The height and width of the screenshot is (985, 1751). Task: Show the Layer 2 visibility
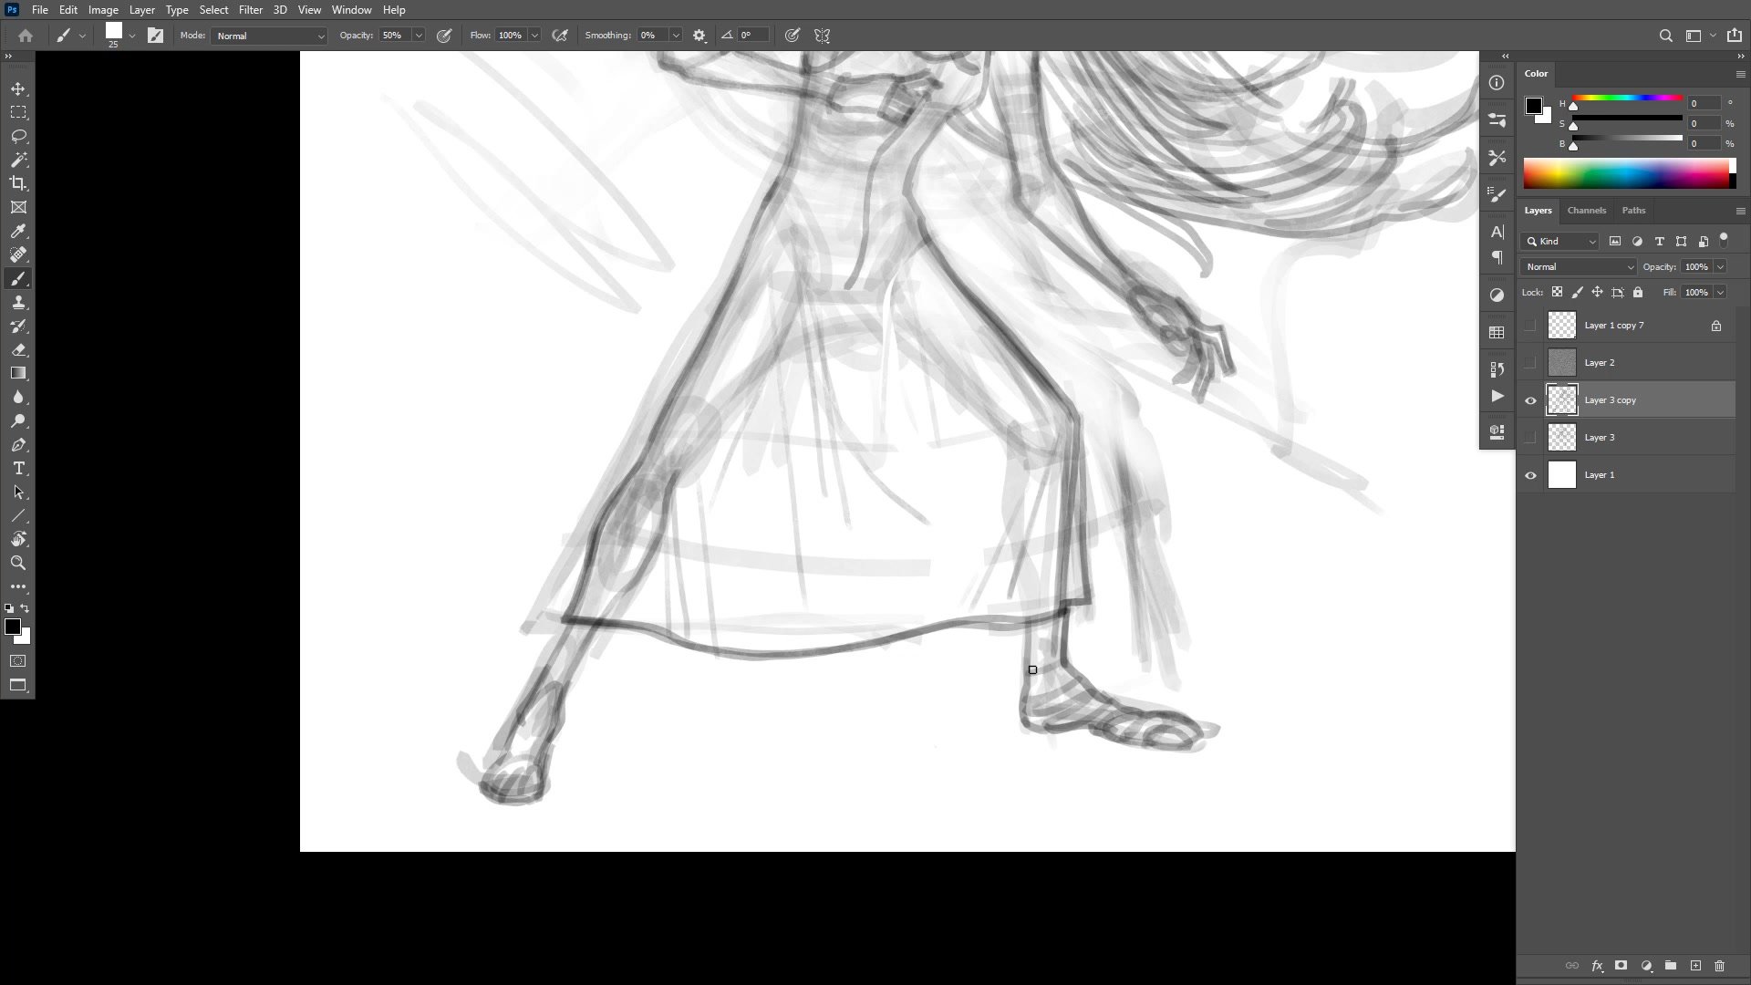pos(1530,363)
